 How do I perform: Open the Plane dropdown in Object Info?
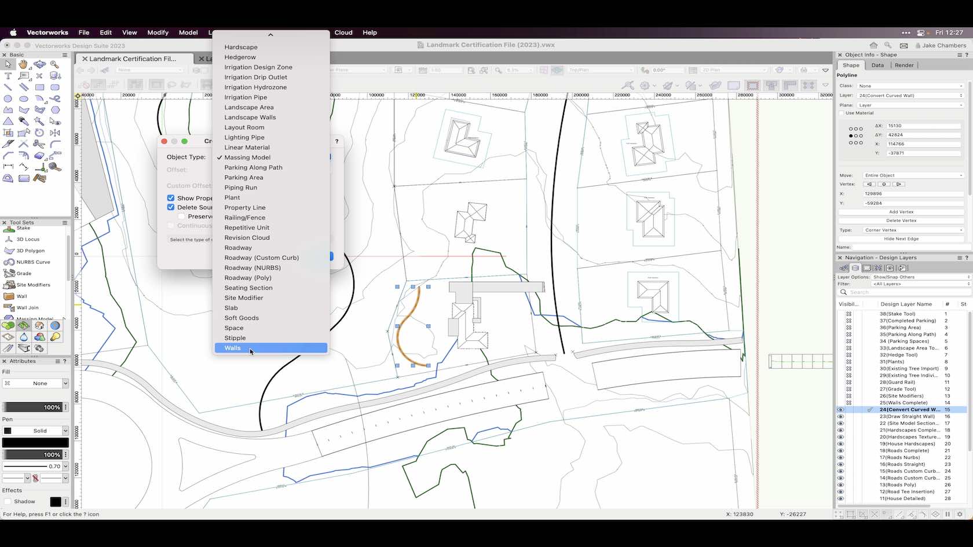pyautogui.click(x=910, y=105)
